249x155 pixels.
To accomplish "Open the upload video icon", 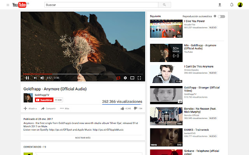I will pyautogui.click(x=220, y=5).
